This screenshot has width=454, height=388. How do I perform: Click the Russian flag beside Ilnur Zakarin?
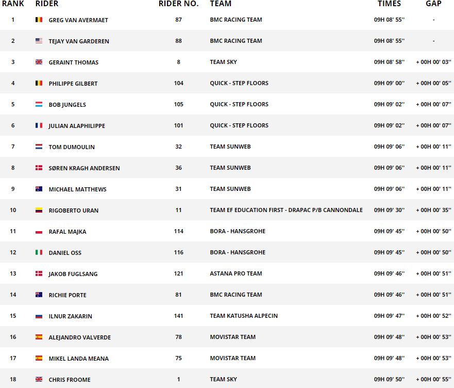click(39, 316)
